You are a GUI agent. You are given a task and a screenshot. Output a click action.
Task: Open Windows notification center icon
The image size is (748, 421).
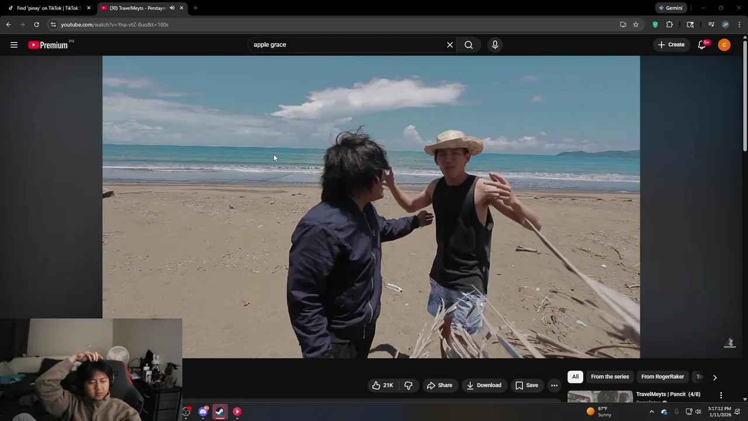(738, 412)
